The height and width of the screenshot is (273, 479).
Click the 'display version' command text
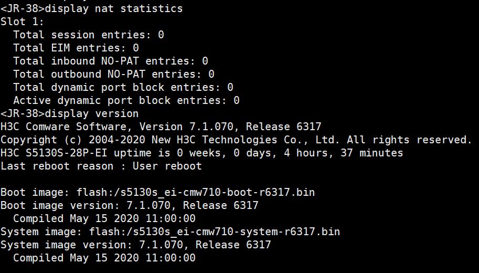point(92,113)
